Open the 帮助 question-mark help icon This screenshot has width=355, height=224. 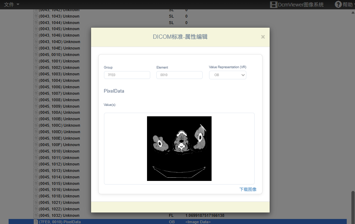tap(339, 4)
